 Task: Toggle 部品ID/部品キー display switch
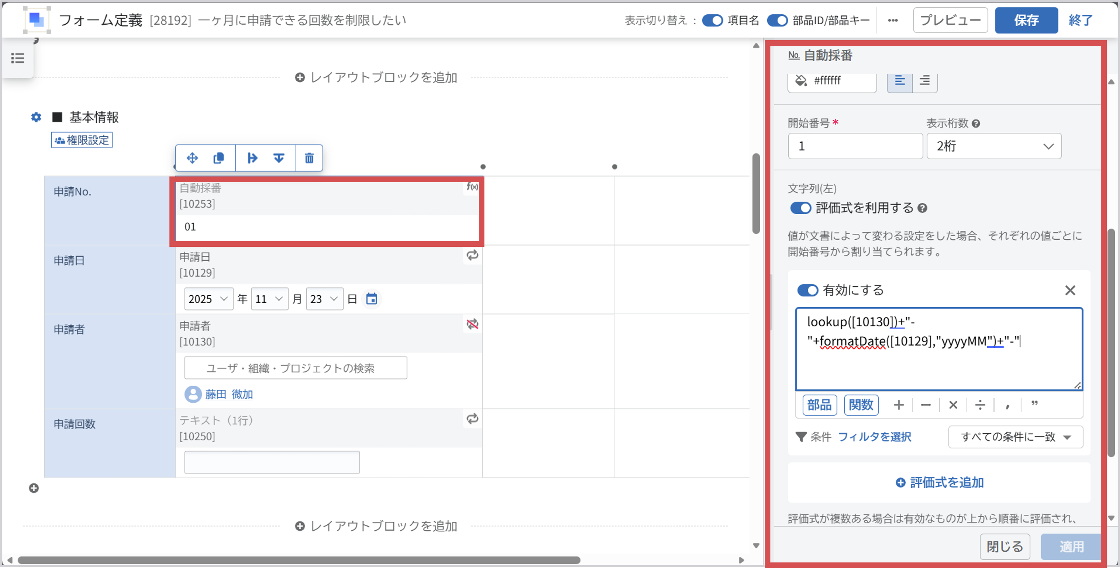(777, 20)
